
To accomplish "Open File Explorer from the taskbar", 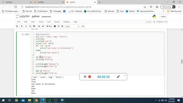I will point(29,100).
